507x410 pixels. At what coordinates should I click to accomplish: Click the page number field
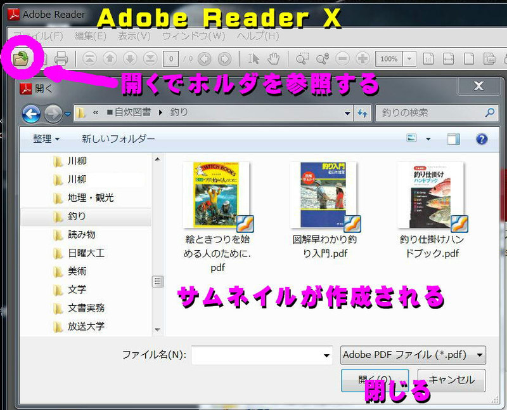coord(171,59)
